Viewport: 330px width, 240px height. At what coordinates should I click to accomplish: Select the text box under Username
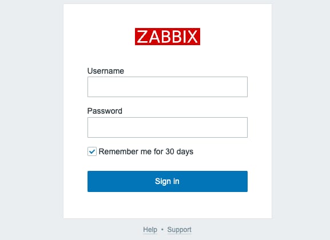pos(168,87)
